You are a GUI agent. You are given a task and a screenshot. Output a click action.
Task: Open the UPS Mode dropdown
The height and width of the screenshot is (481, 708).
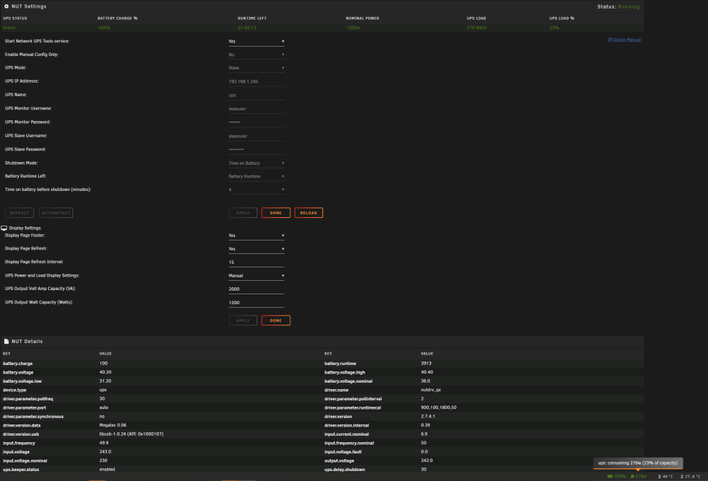pos(256,68)
